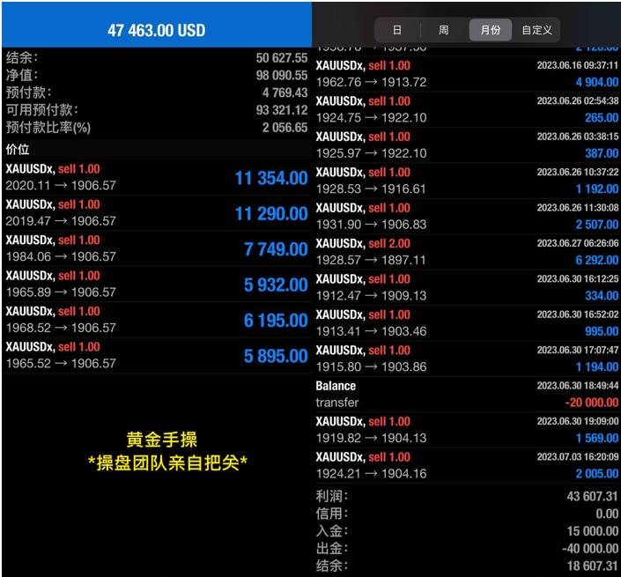Click the profit amount 265.00
The width and height of the screenshot is (621, 577).
pos(602,118)
